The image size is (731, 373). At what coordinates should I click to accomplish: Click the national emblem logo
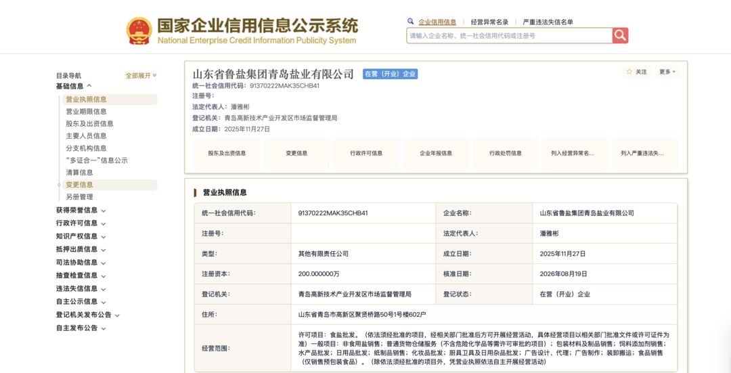tap(139, 30)
